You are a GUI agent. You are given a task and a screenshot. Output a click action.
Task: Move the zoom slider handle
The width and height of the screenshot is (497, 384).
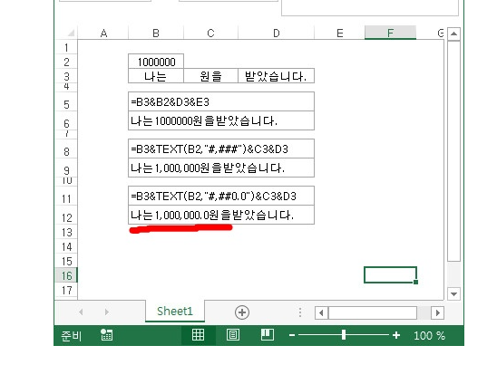coord(344,334)
